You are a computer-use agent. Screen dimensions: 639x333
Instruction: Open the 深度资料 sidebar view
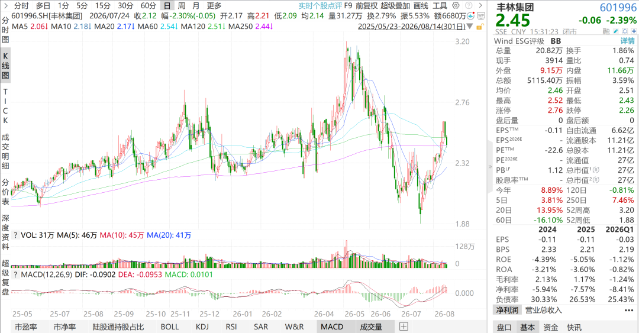pos(5,232)
